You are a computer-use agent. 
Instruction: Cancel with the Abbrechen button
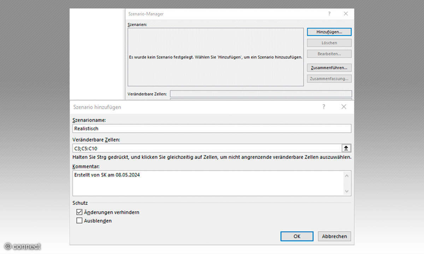click(x=334, y=236)
